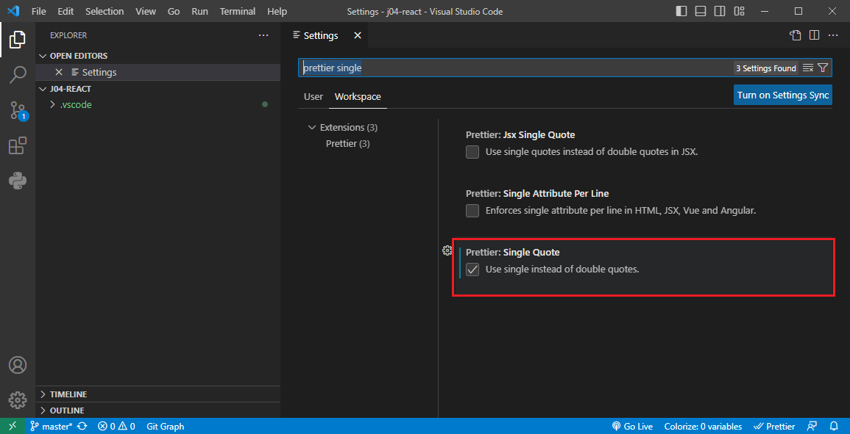
Task: Click Go Live in status bar
Action: coord(632,426)
